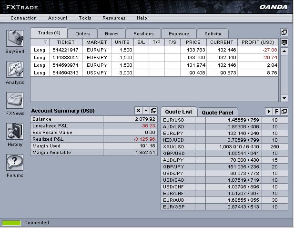
Task: Click the OANDA logo
Action: click(x=273, y=7)
